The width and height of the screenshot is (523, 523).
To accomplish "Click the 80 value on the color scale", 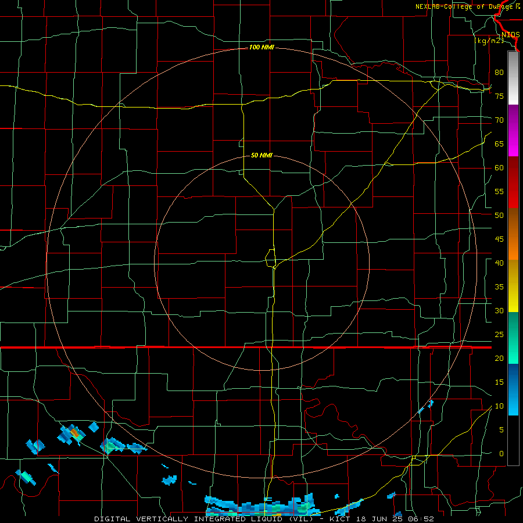I will (499, 73).
